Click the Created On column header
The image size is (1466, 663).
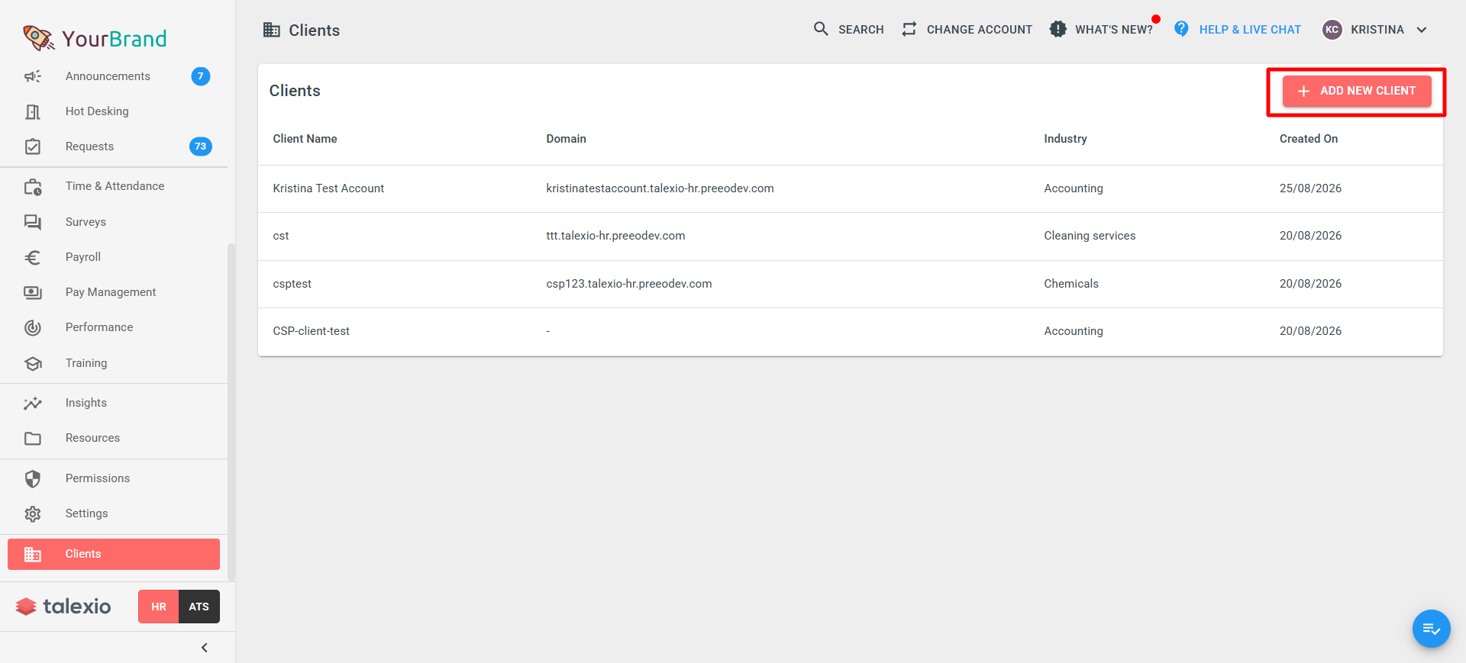coord(1309,139)
